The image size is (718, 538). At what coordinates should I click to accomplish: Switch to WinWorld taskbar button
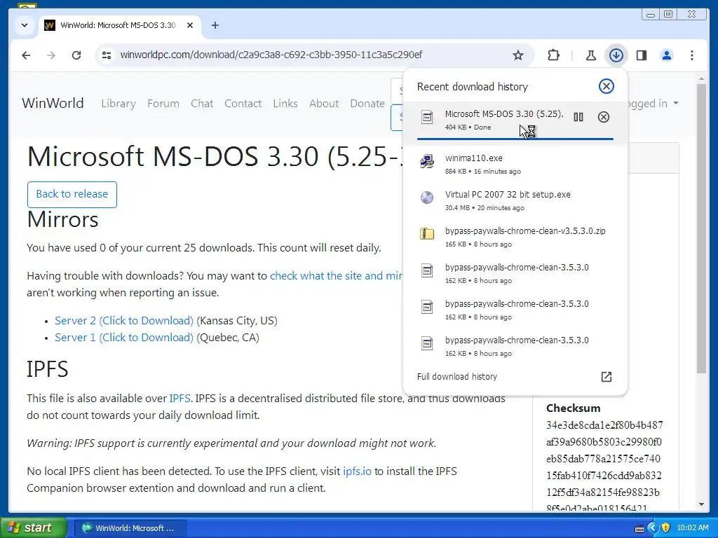click(130, 528)
